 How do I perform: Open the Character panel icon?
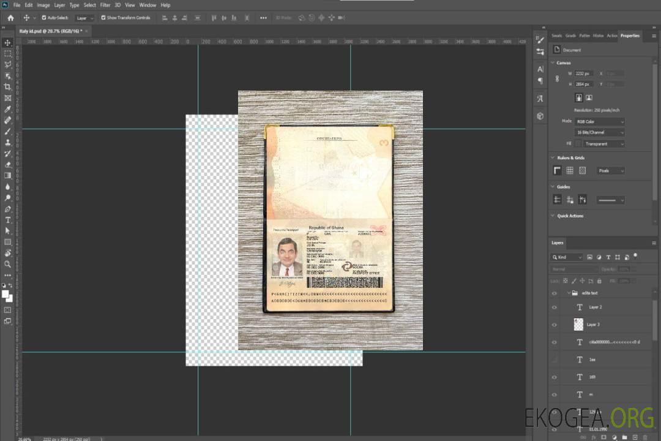click(x=540, y=69)
